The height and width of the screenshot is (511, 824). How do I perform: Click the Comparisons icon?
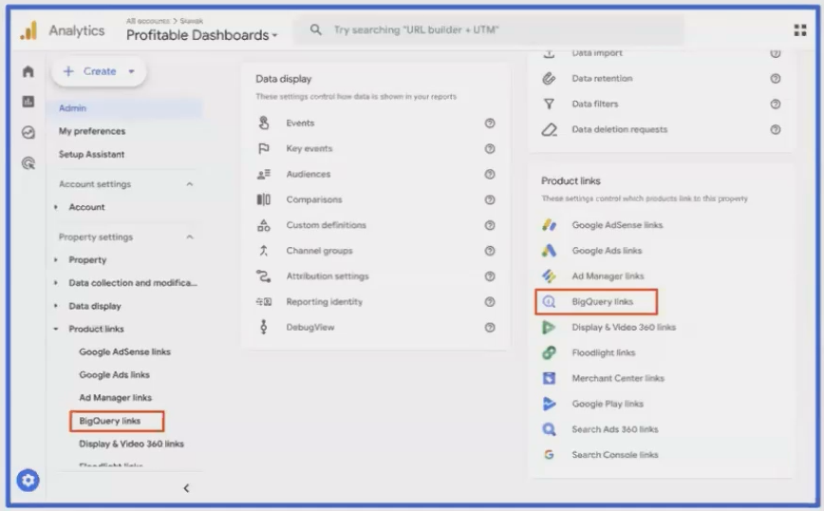[264, 199]
